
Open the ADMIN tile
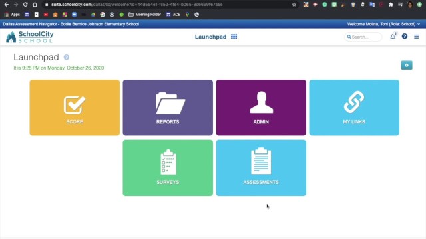click(x=261, y=108)
